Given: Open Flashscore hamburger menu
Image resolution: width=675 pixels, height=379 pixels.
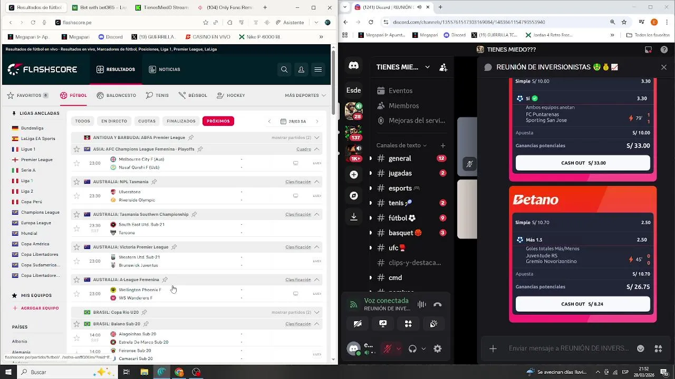Looking at the screenshot, I should click(x=318, y=69).
